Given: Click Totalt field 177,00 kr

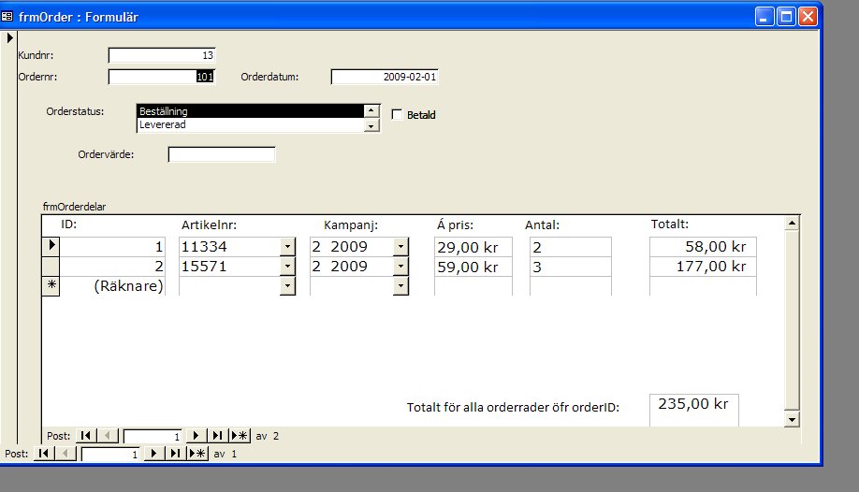Looking at the screenshot, I should tap(703, 267).
